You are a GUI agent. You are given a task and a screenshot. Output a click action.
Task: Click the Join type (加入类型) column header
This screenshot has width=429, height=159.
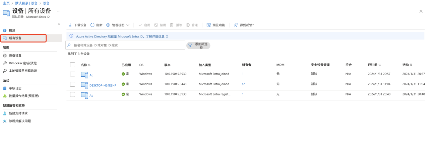point(205,65)
